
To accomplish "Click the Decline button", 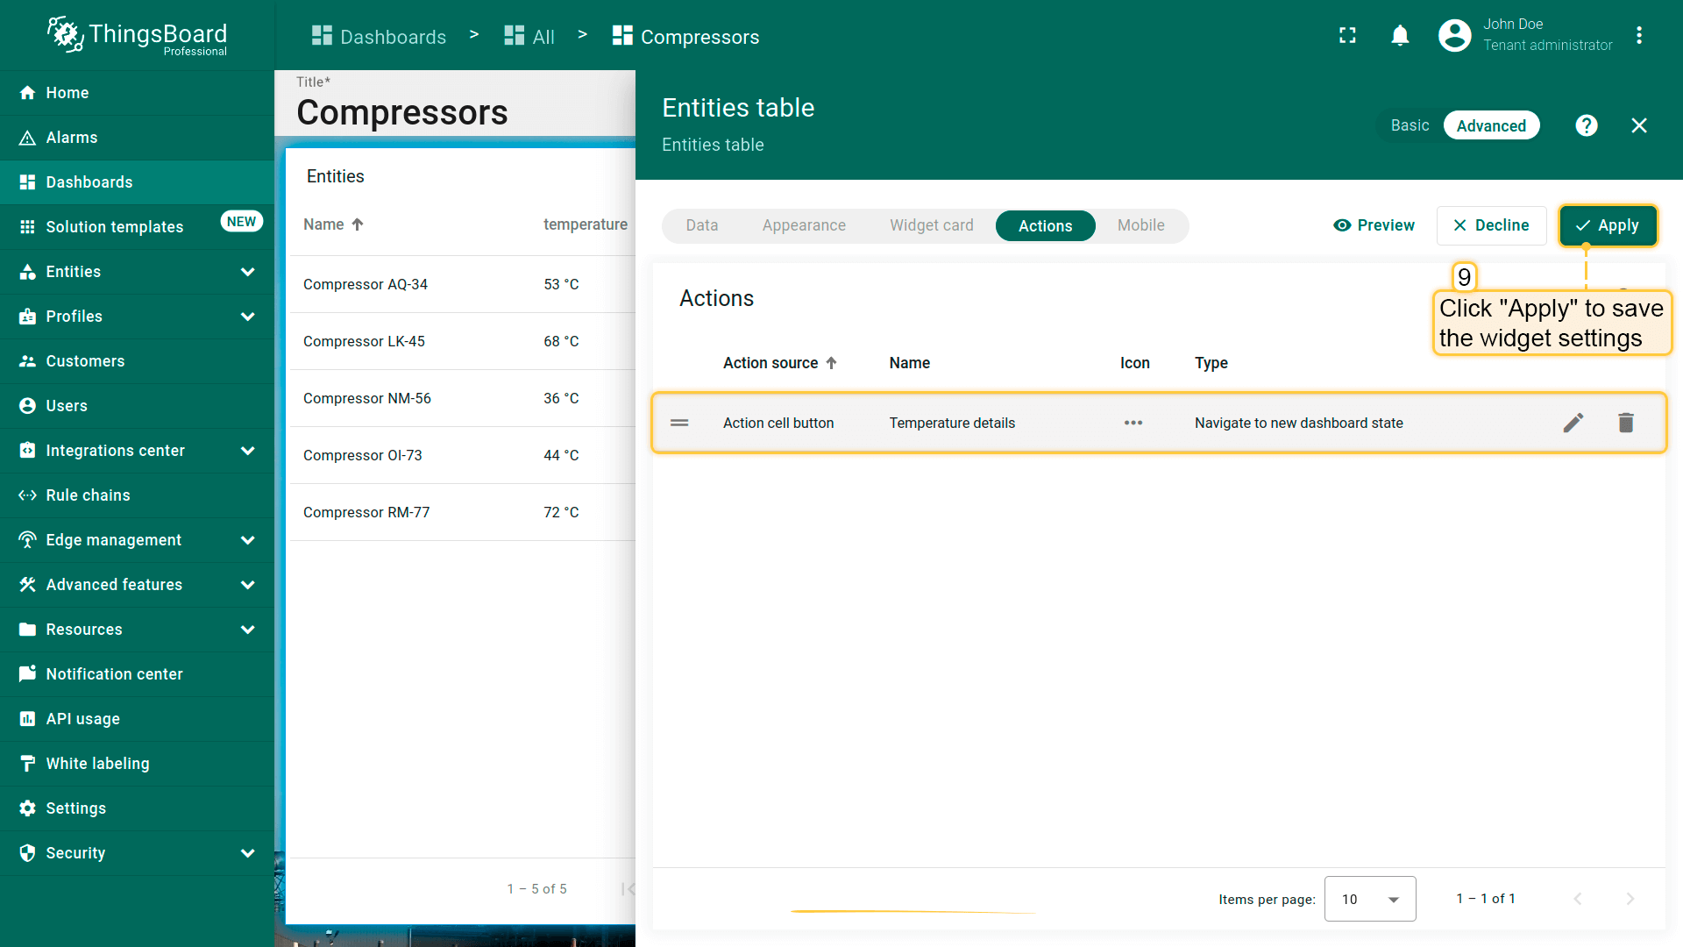I will tap(1491, 225).
